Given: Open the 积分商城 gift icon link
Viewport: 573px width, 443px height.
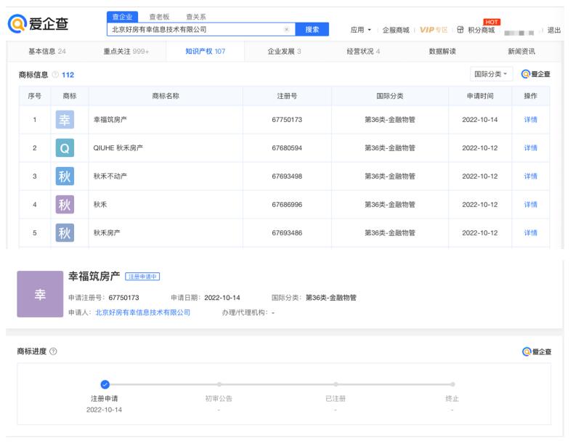Looking at the screenshot, I should click(x=461, y=30).
